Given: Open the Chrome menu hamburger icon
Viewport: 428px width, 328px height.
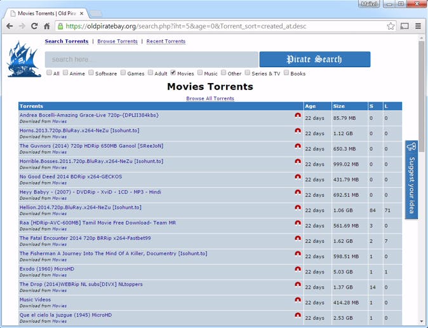Looking at the screenshot, I should coord(418,26).
